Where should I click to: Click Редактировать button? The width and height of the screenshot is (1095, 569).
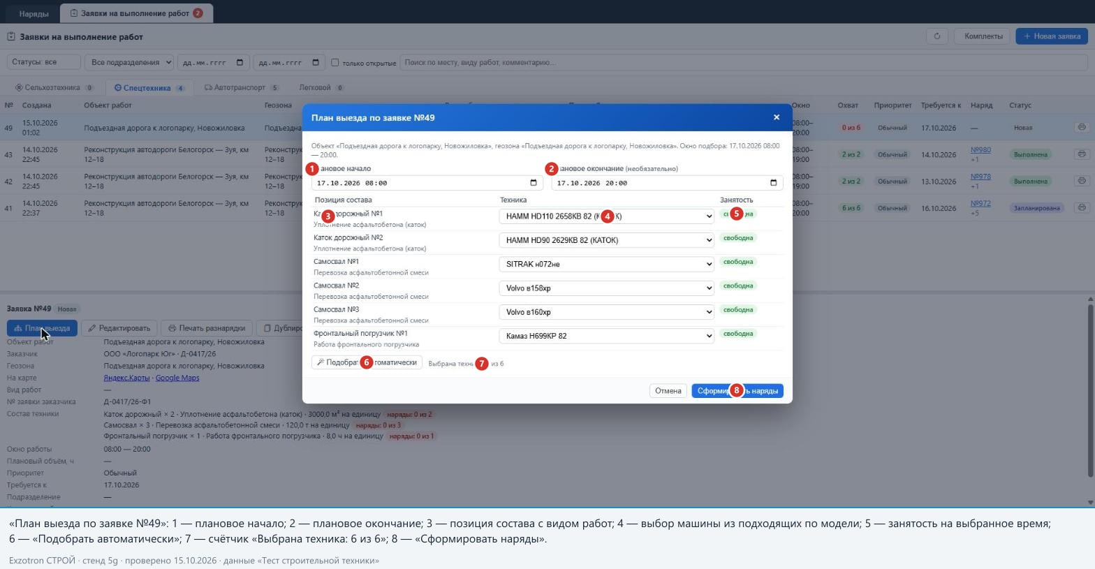119,328
